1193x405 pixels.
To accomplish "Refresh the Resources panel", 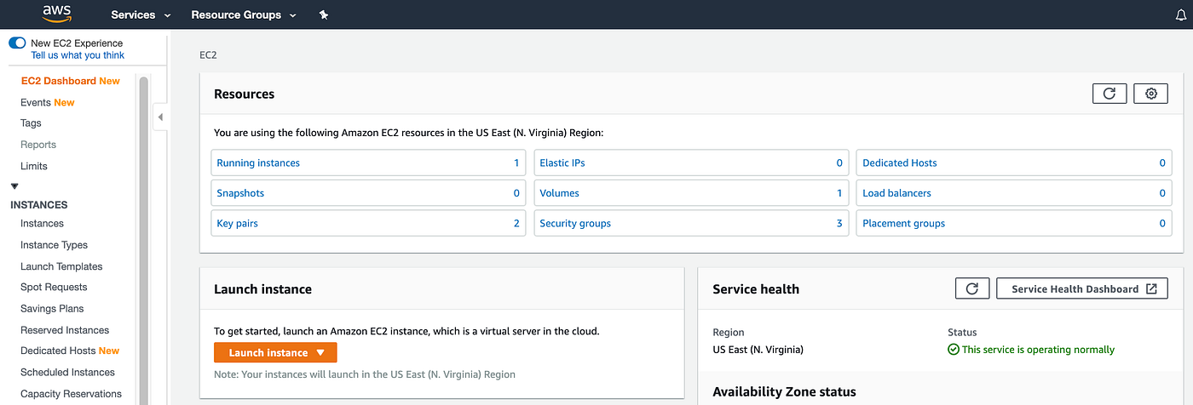I will [1109, 94].
